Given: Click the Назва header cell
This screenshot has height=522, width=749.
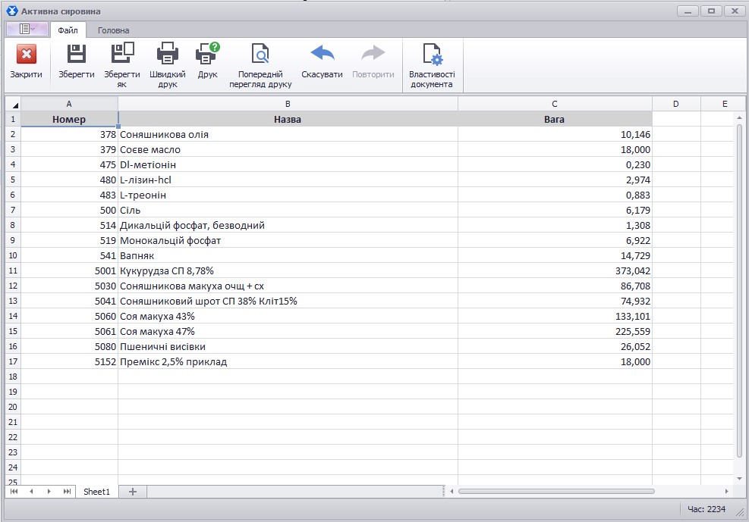Looking at the screenshot, I should (288, 119).
